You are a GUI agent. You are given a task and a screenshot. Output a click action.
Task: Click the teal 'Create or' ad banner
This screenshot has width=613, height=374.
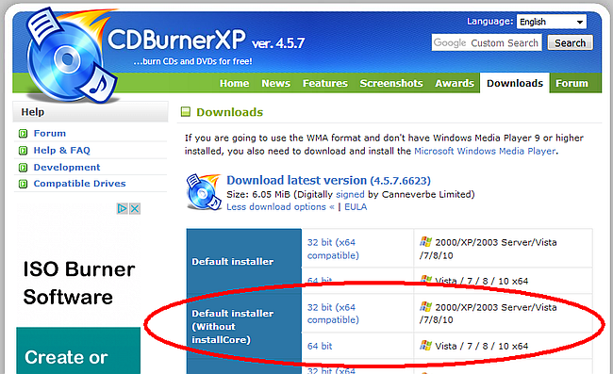78,350
